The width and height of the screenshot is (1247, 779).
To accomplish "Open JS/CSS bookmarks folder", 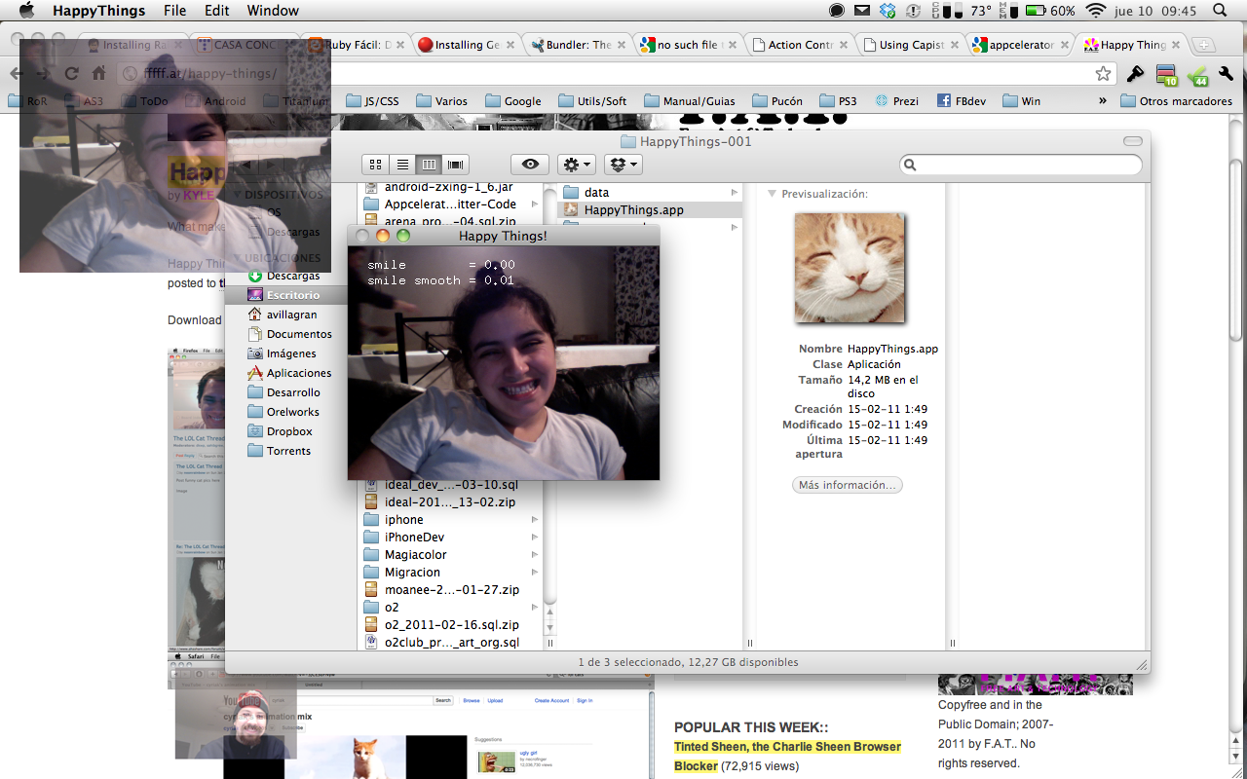I will coord(373,101).
